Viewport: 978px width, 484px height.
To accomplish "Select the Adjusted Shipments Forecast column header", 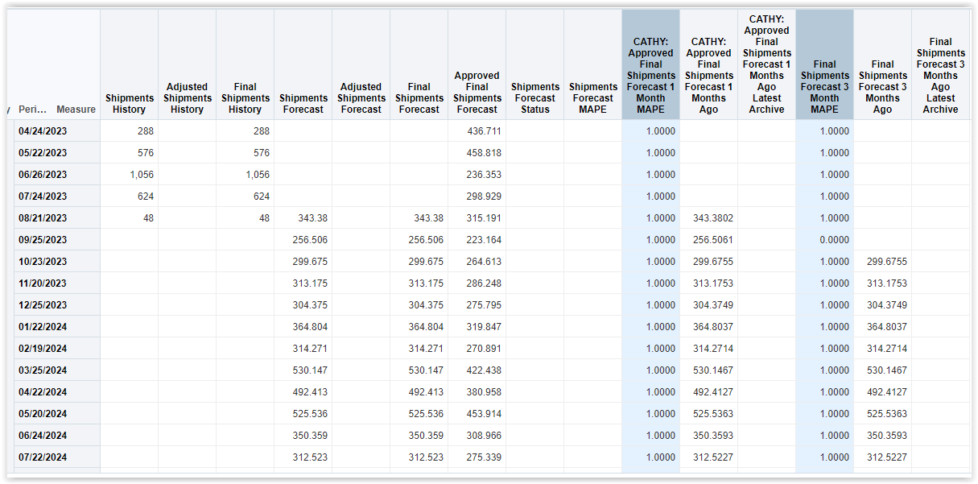I will pyautogui.click(x=361, y=97).
